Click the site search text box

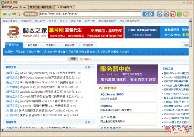37,59
